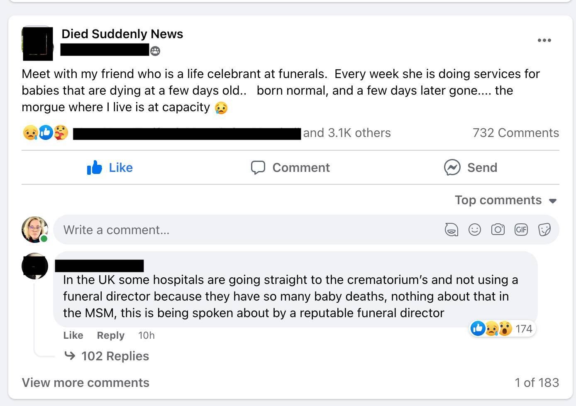The height and width of the screenshot is (406, 576).
Task: Click the Write a comment text field
Action: click(249, 230)
